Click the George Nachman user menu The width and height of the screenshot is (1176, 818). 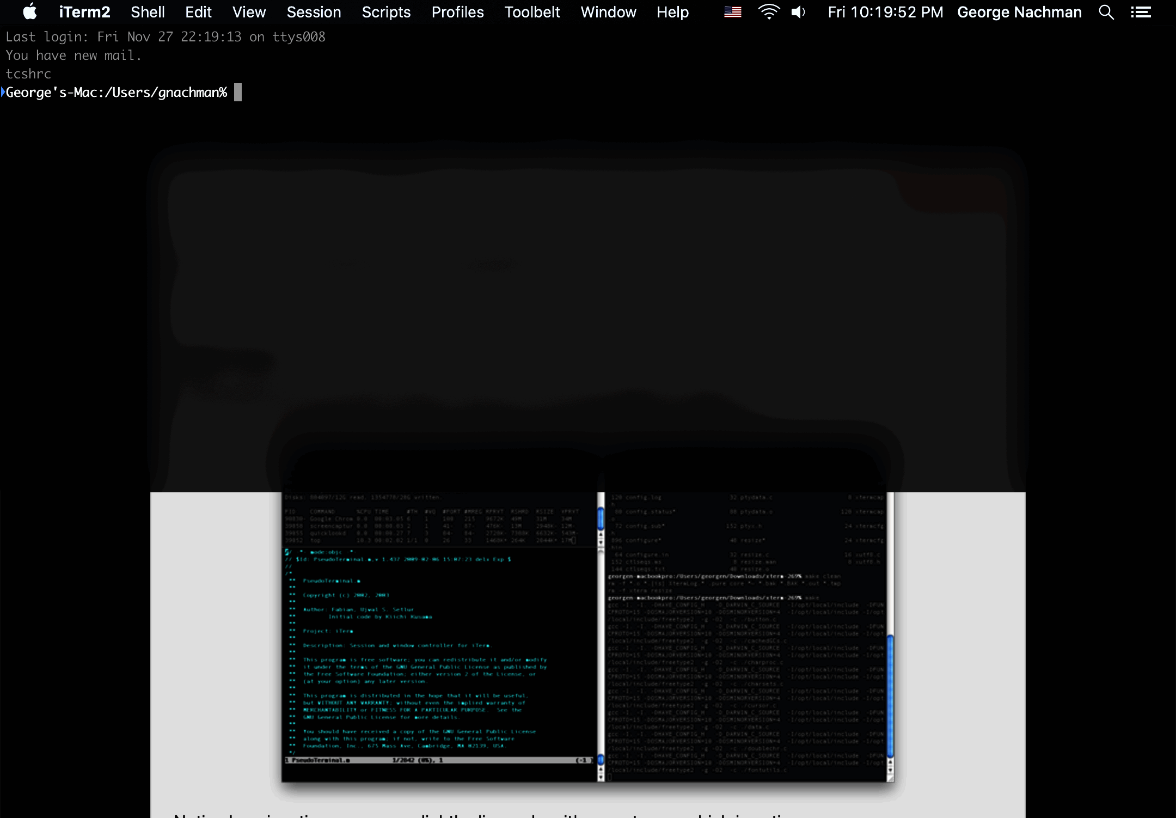coord(1019,12)
